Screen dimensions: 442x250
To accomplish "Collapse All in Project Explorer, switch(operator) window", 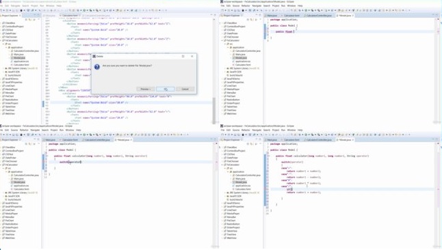I will coord(26,144).
